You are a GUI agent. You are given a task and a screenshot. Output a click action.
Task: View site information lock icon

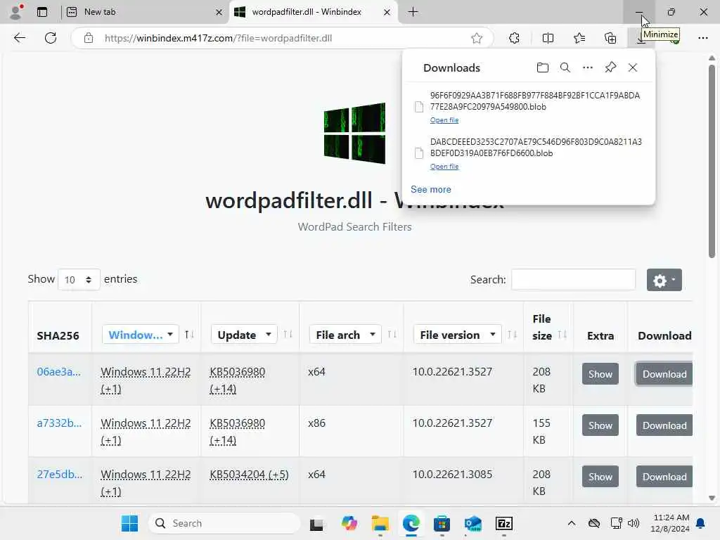click(89, 38)
